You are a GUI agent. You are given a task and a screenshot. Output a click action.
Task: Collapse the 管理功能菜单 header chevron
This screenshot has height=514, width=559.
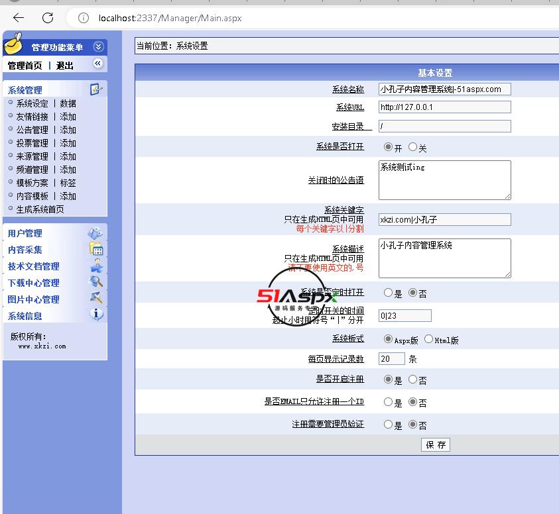[98, 46]
